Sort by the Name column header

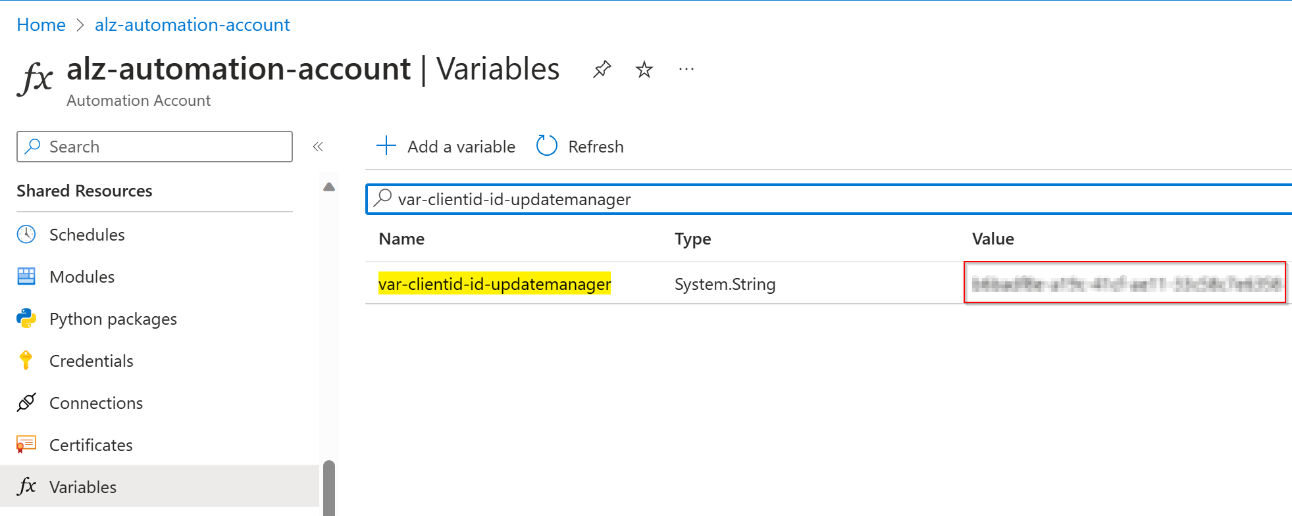[401, 239]
